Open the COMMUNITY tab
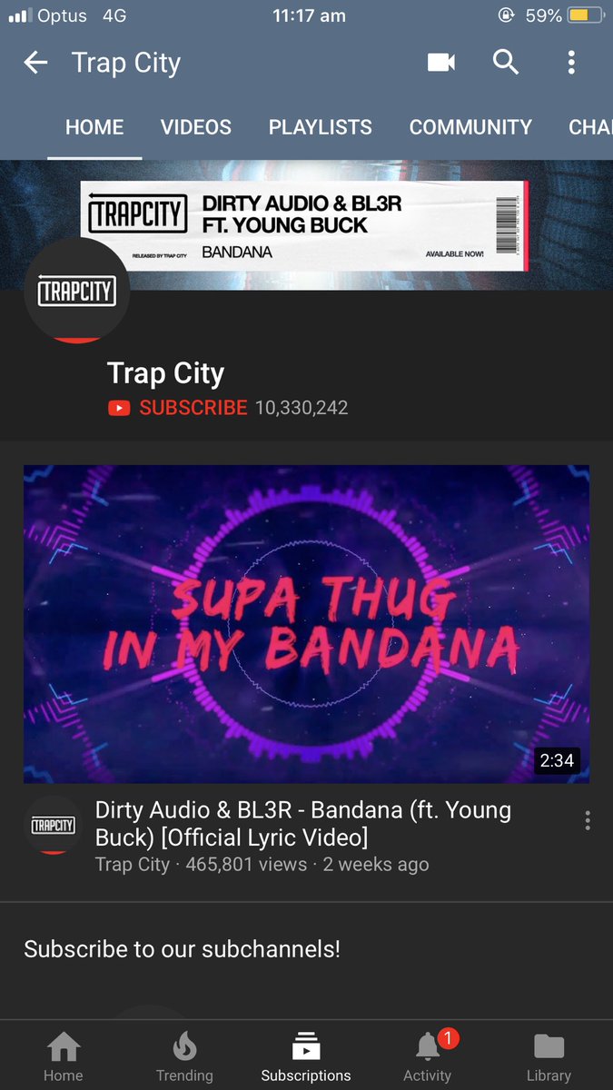Screen dimensions: 613x1090 [x=470, y=127]
